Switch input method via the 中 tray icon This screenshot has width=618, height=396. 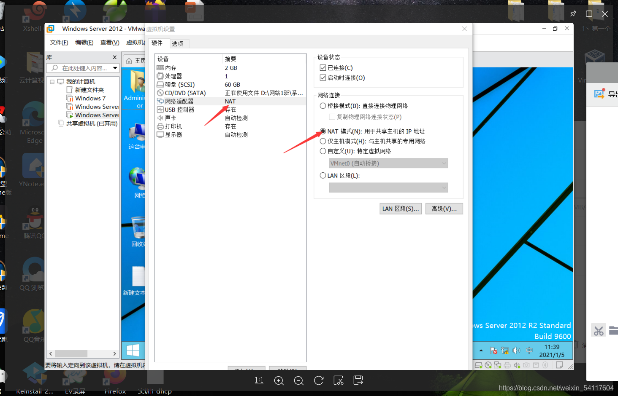[x=529, y=351]
